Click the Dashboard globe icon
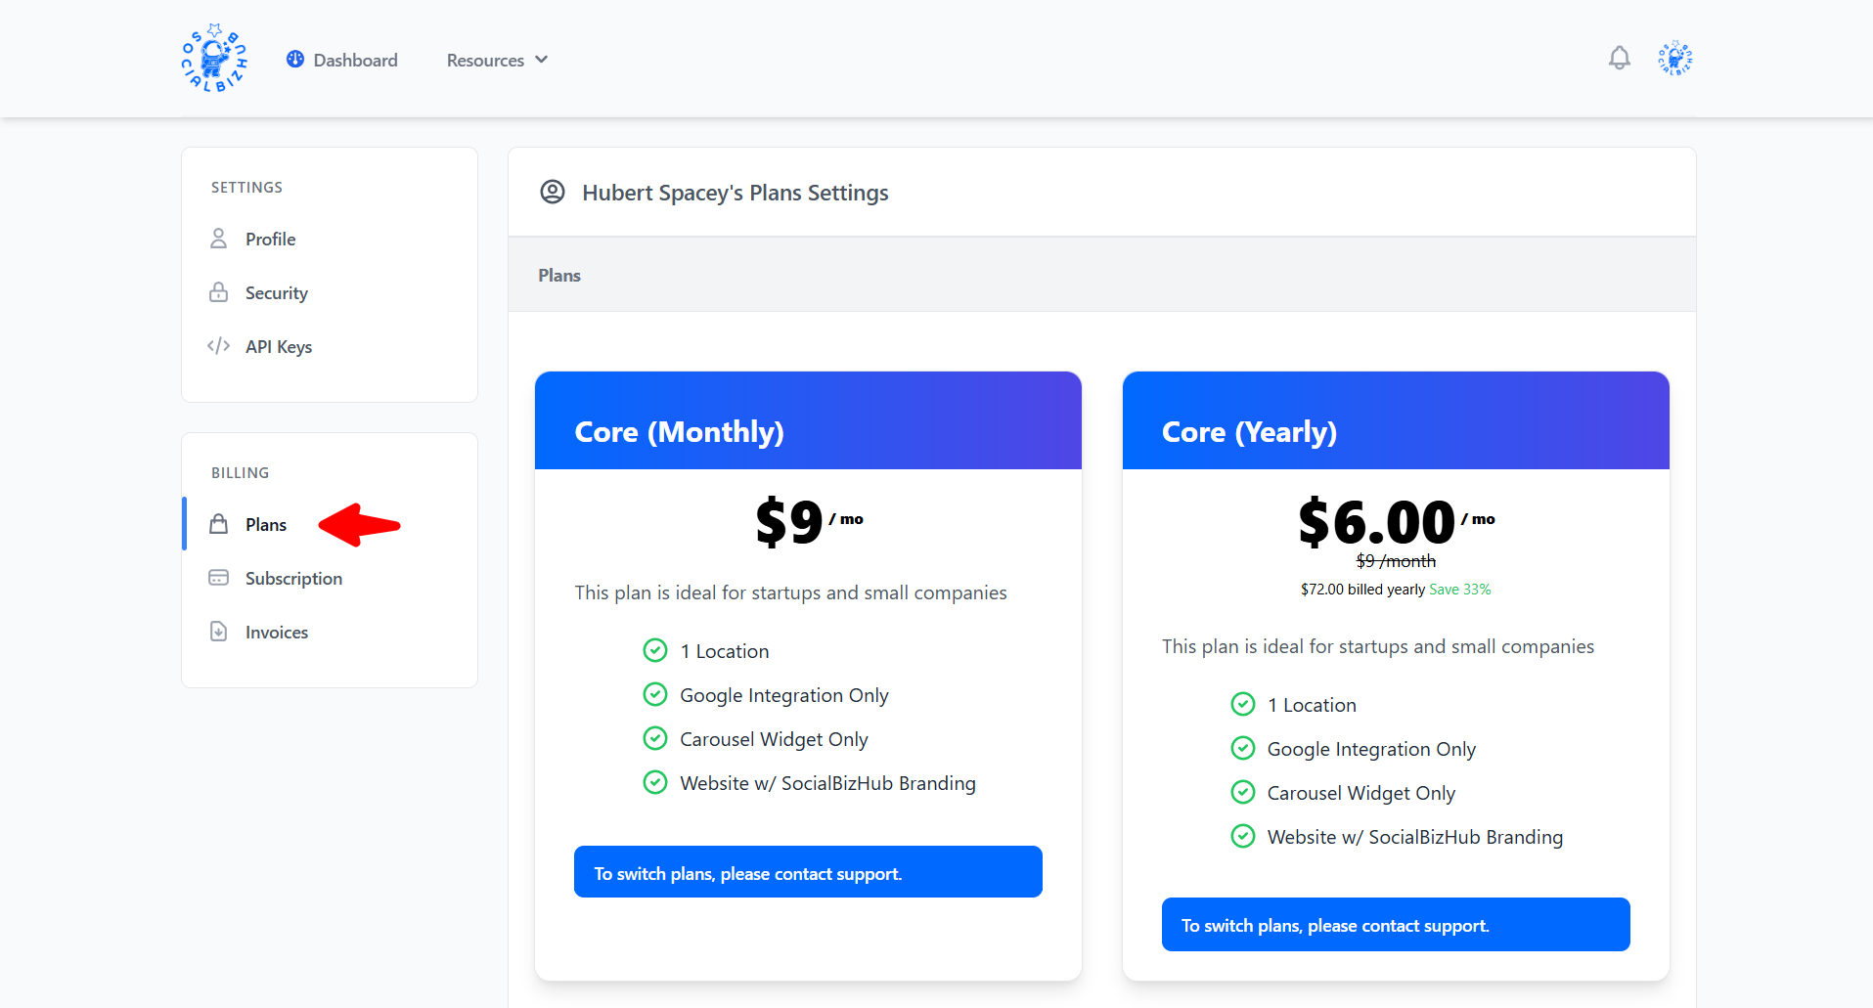This screenshot has height=1008, width=1873. (295, 60)
